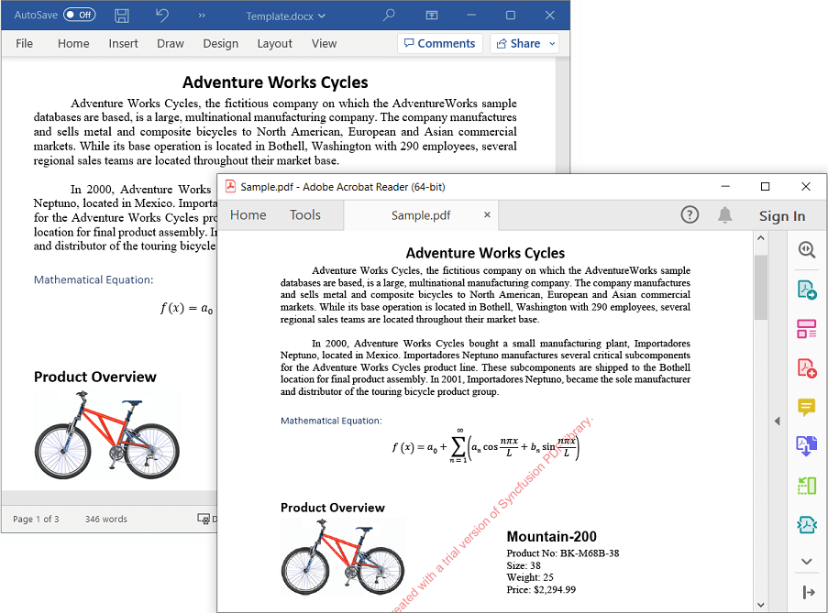The width and height of the screenshot is (828, 613).
Task: Click scroll down arrow in Acrobat scrollbar
Action: 761,605
